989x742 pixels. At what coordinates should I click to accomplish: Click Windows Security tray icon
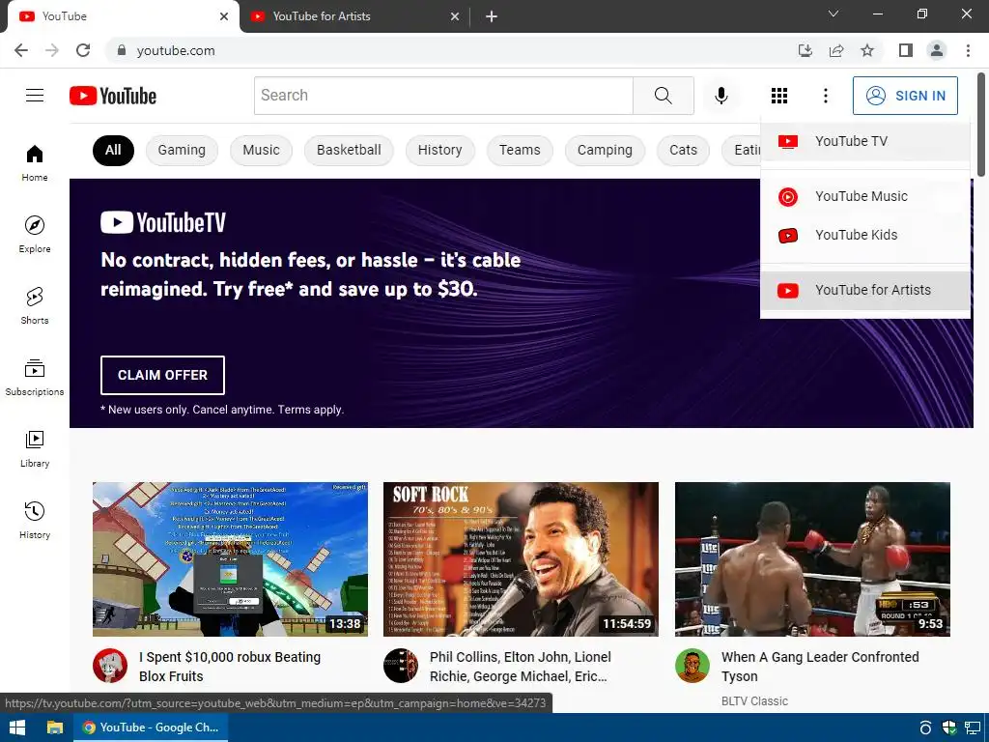click(948, 728)
